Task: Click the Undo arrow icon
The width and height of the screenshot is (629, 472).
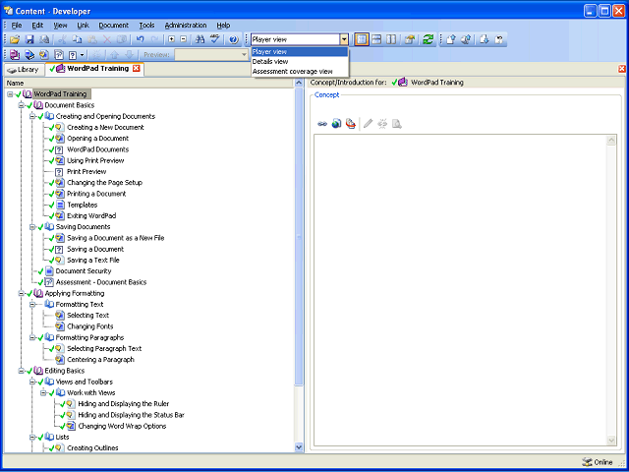Action: click(x=140, y=39)
